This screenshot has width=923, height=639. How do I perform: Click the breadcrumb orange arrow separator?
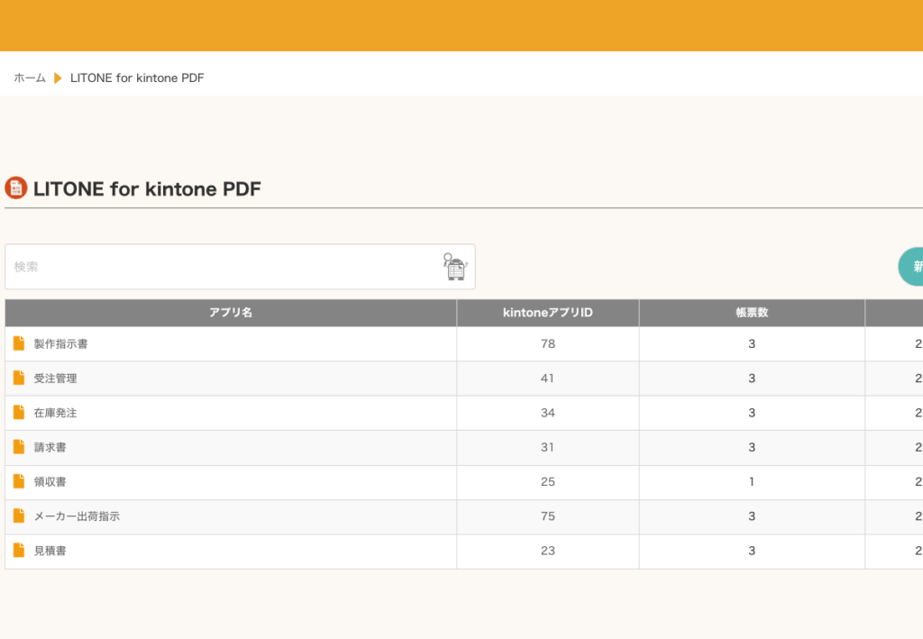pyautogui.click(x=58, y=78)
